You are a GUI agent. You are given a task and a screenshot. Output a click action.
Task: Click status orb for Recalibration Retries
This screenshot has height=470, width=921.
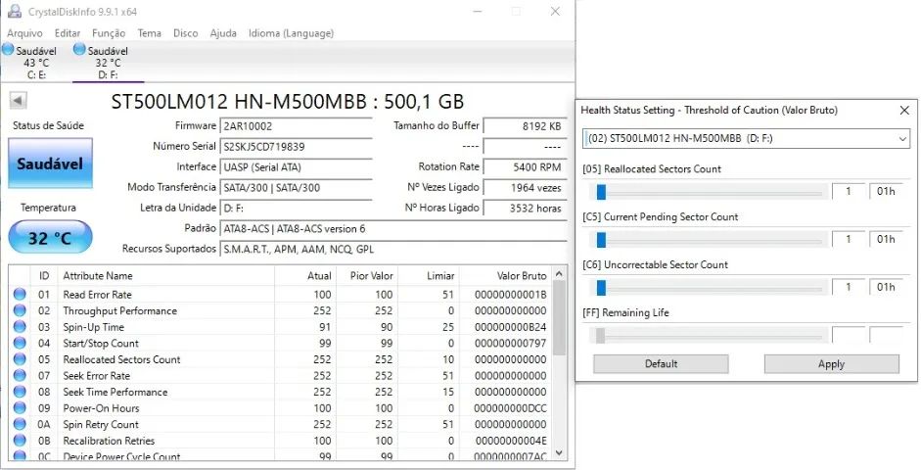coord(20,441)
